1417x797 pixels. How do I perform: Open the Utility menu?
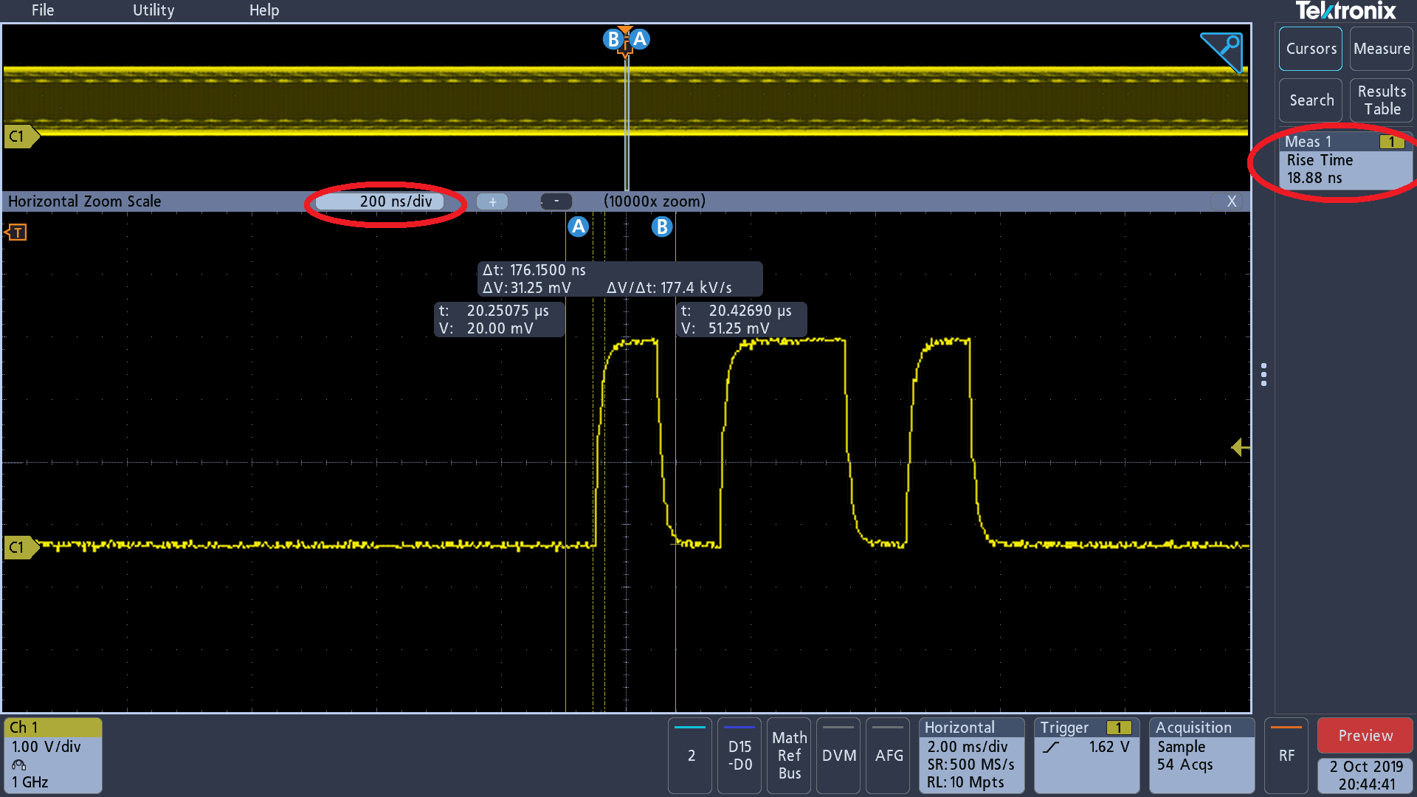point(154,10)
